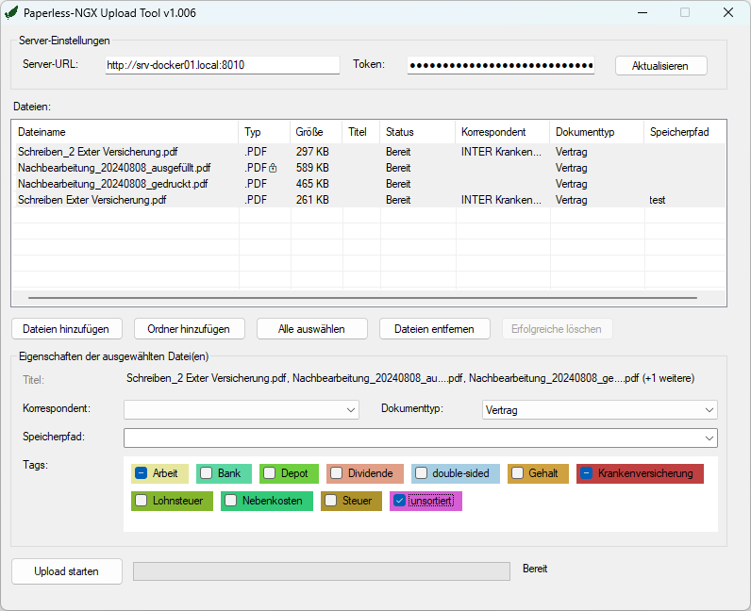Screen dimensions: 751x611
Task: Click the Speicherpfad column header
Action: coord(685,132)
